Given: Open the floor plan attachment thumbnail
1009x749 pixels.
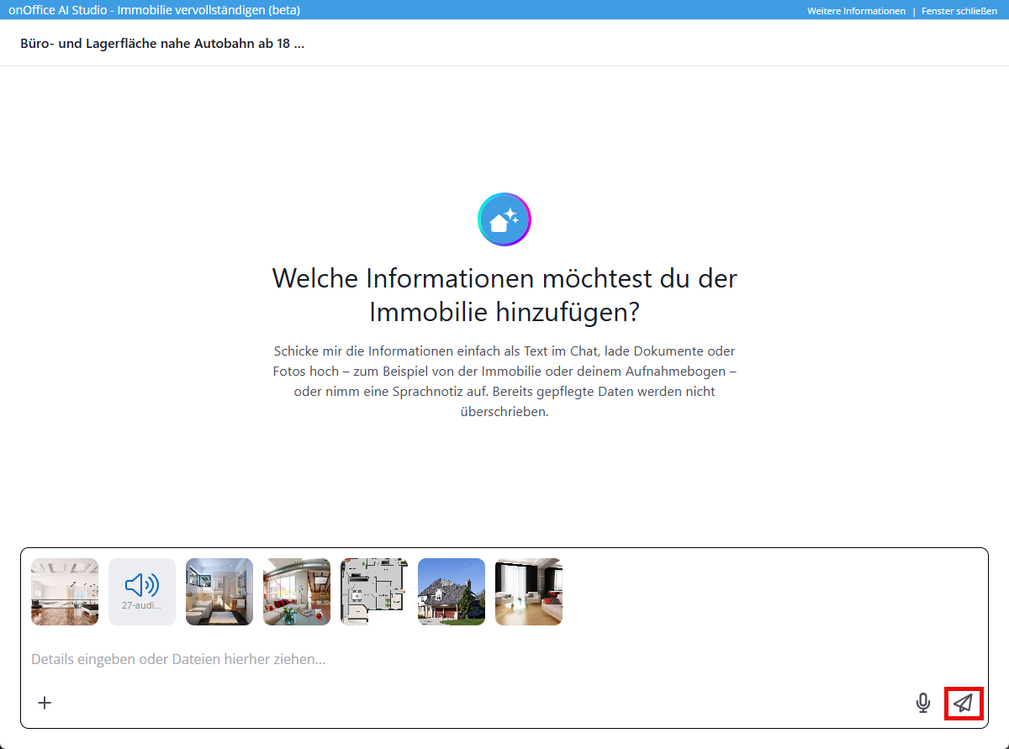Looking at the screenshot, I should [374, 592].
